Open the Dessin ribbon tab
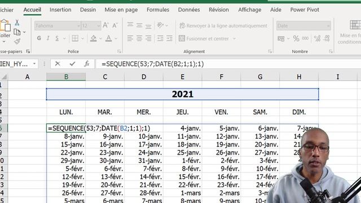Image resolution: width=361 pixels, height=203 pixels. [88, 10]
